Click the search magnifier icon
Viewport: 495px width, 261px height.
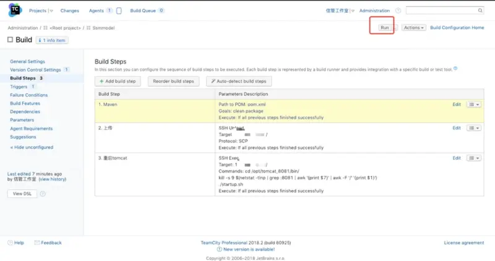(x=480, y=11)
